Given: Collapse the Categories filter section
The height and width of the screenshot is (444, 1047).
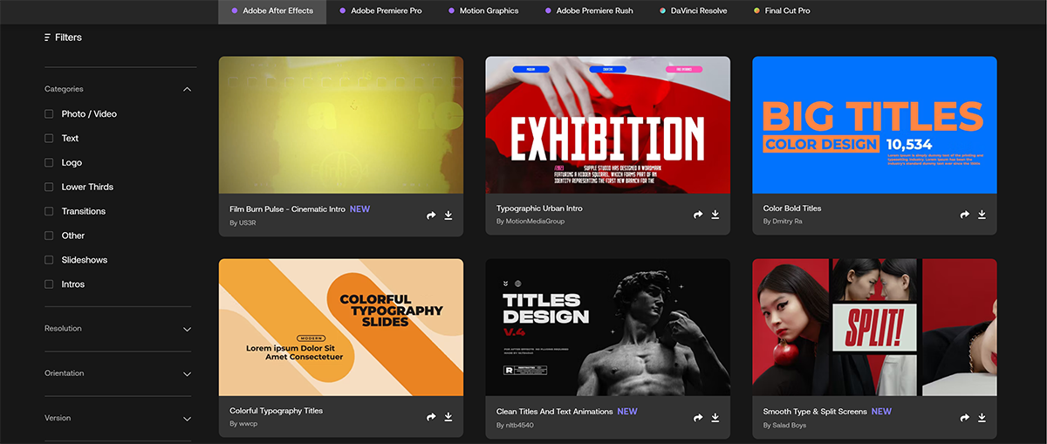Looking at the screenshot, I should click(x=187, y=89).
